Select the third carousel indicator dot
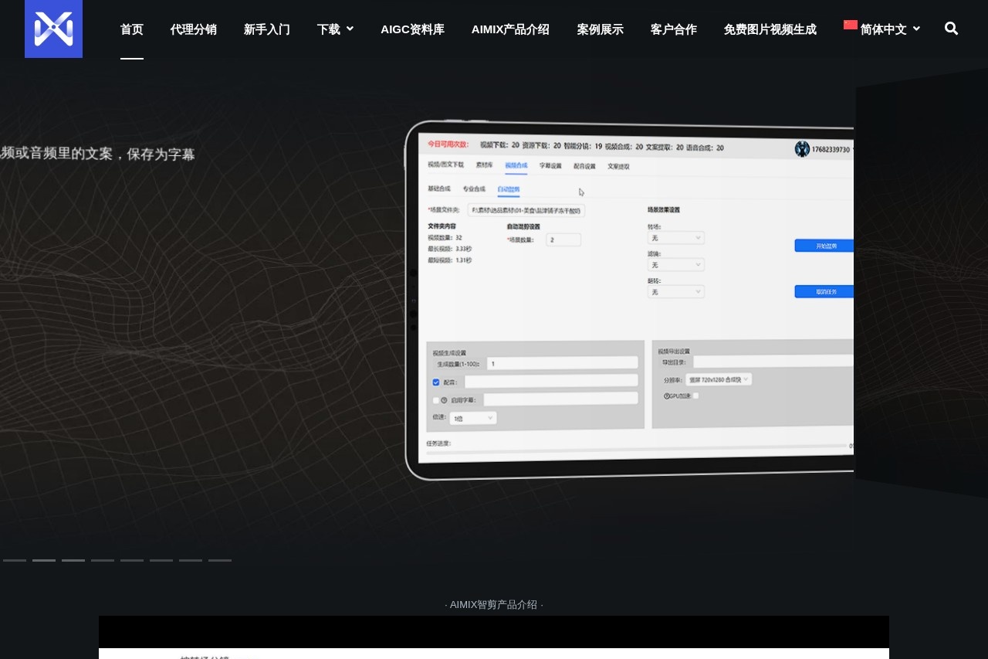This screenshot has width=988, height=659. (x=73, y=559)
